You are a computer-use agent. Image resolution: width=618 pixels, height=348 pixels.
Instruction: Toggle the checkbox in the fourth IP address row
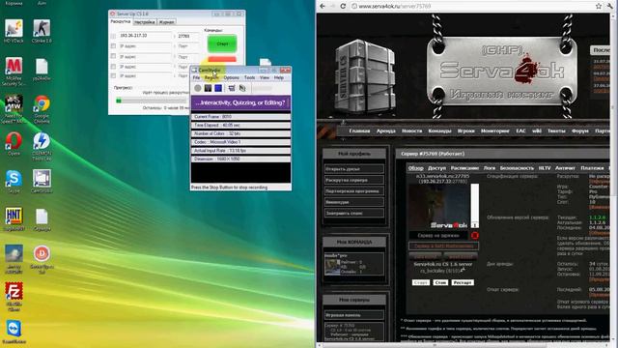point(113,67)
